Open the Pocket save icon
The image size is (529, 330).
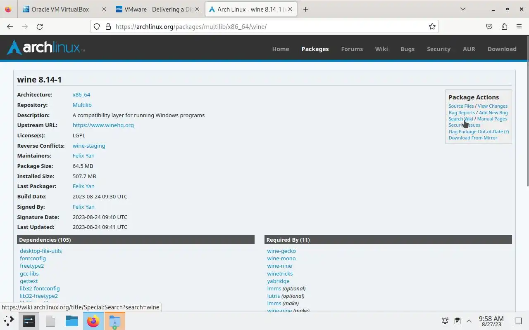click(489, 26)
